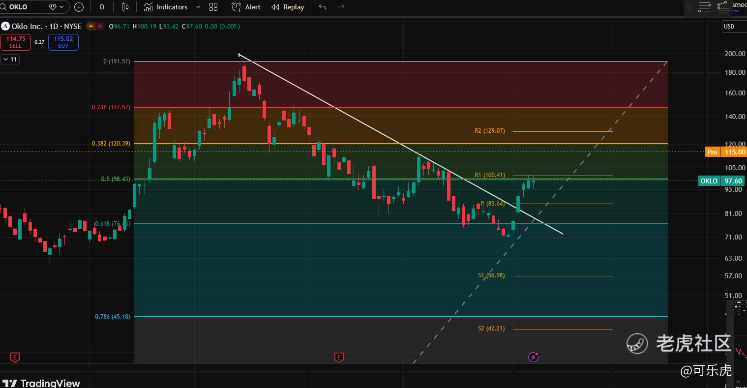Select the 0.382 (120.39) Fibonacci label
Screen dimensions: 747x388
coord(111,144)
